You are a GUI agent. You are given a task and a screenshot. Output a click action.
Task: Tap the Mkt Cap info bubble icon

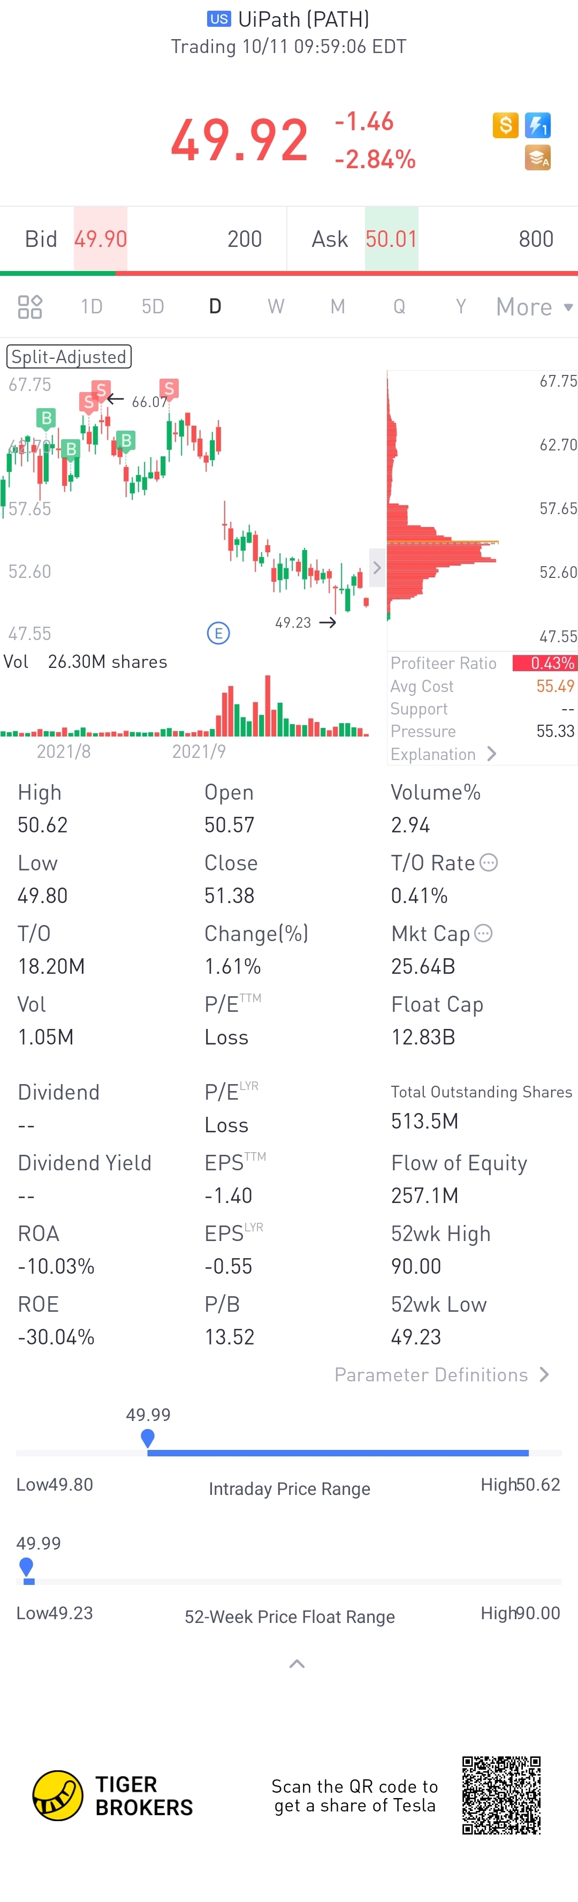click(483, 933)
